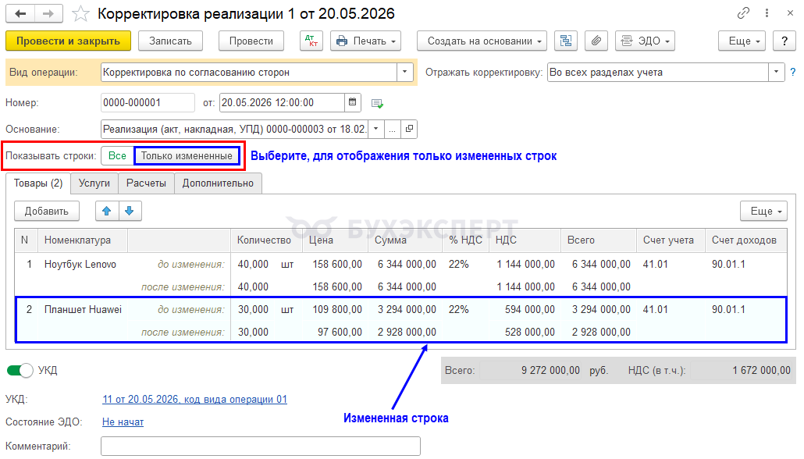
Task: Click the Добавить button
Action: 47,211
